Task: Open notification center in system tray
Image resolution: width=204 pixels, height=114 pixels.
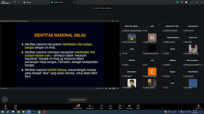Action: click(200, 112)
